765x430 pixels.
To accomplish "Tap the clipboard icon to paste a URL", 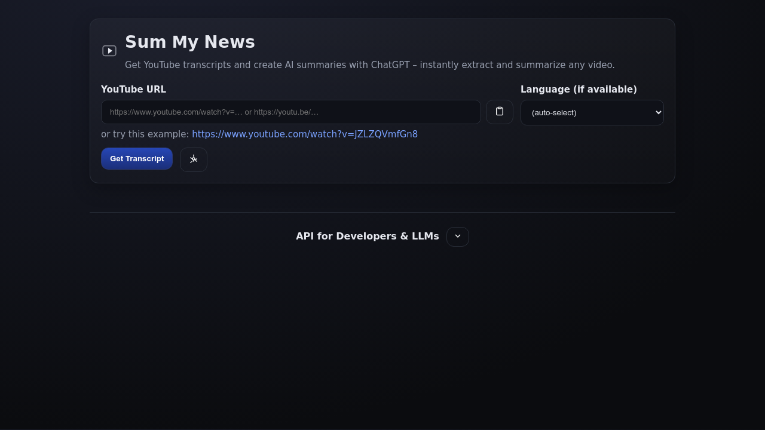I will coord(500,112).
